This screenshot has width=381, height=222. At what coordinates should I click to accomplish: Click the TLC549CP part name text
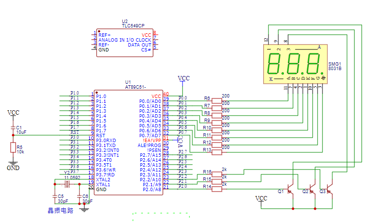tap(133, 25)
